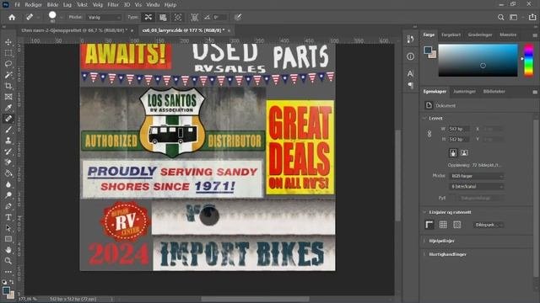Collapse the Linjaler og rutenett section
Screen dimensions: 540x303
(424, 212)
